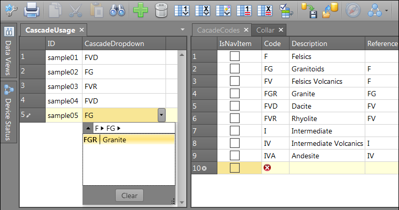Click the red error icon in row 10
Viewport: 399px width, 210px height.
(267, 168)
